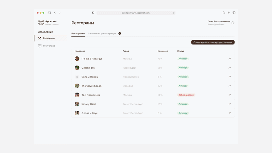Click the Заблокирован status badge

[x=186, y=95]
